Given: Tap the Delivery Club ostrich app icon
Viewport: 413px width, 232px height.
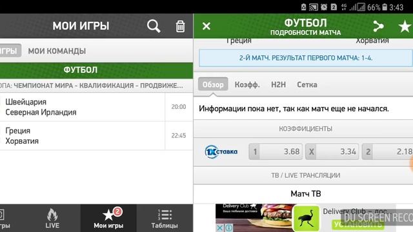Looking at the screenshot, I should (306, 218).
